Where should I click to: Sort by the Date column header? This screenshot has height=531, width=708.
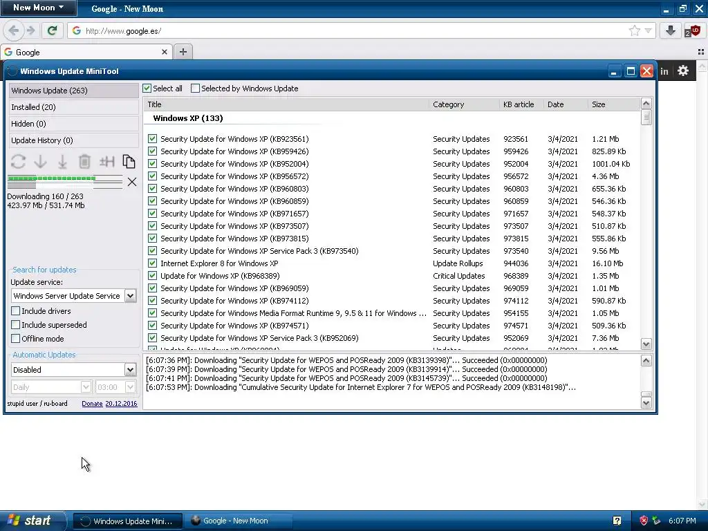tap(566, 104)
